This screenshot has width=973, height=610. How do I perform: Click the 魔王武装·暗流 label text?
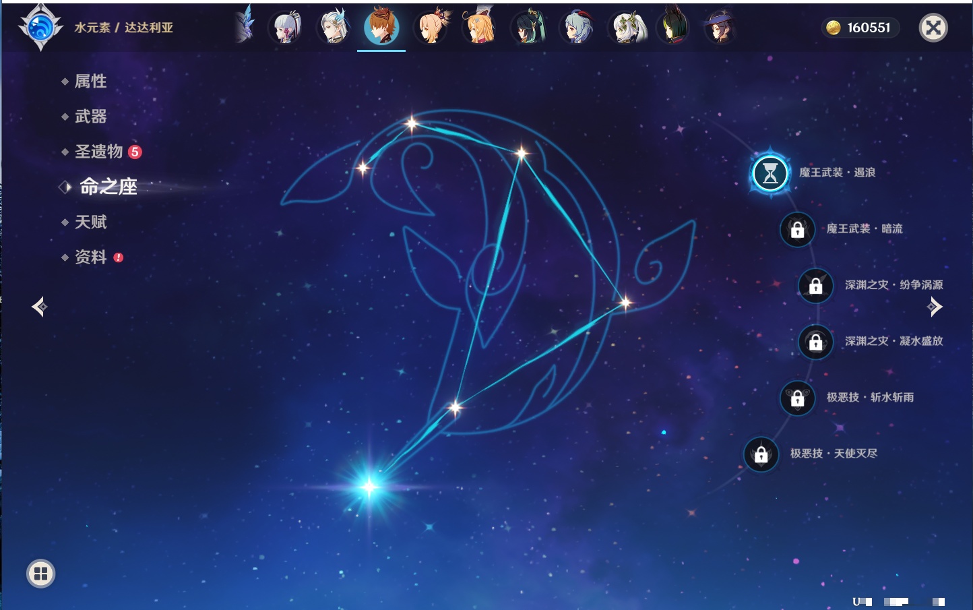(865, 229)
